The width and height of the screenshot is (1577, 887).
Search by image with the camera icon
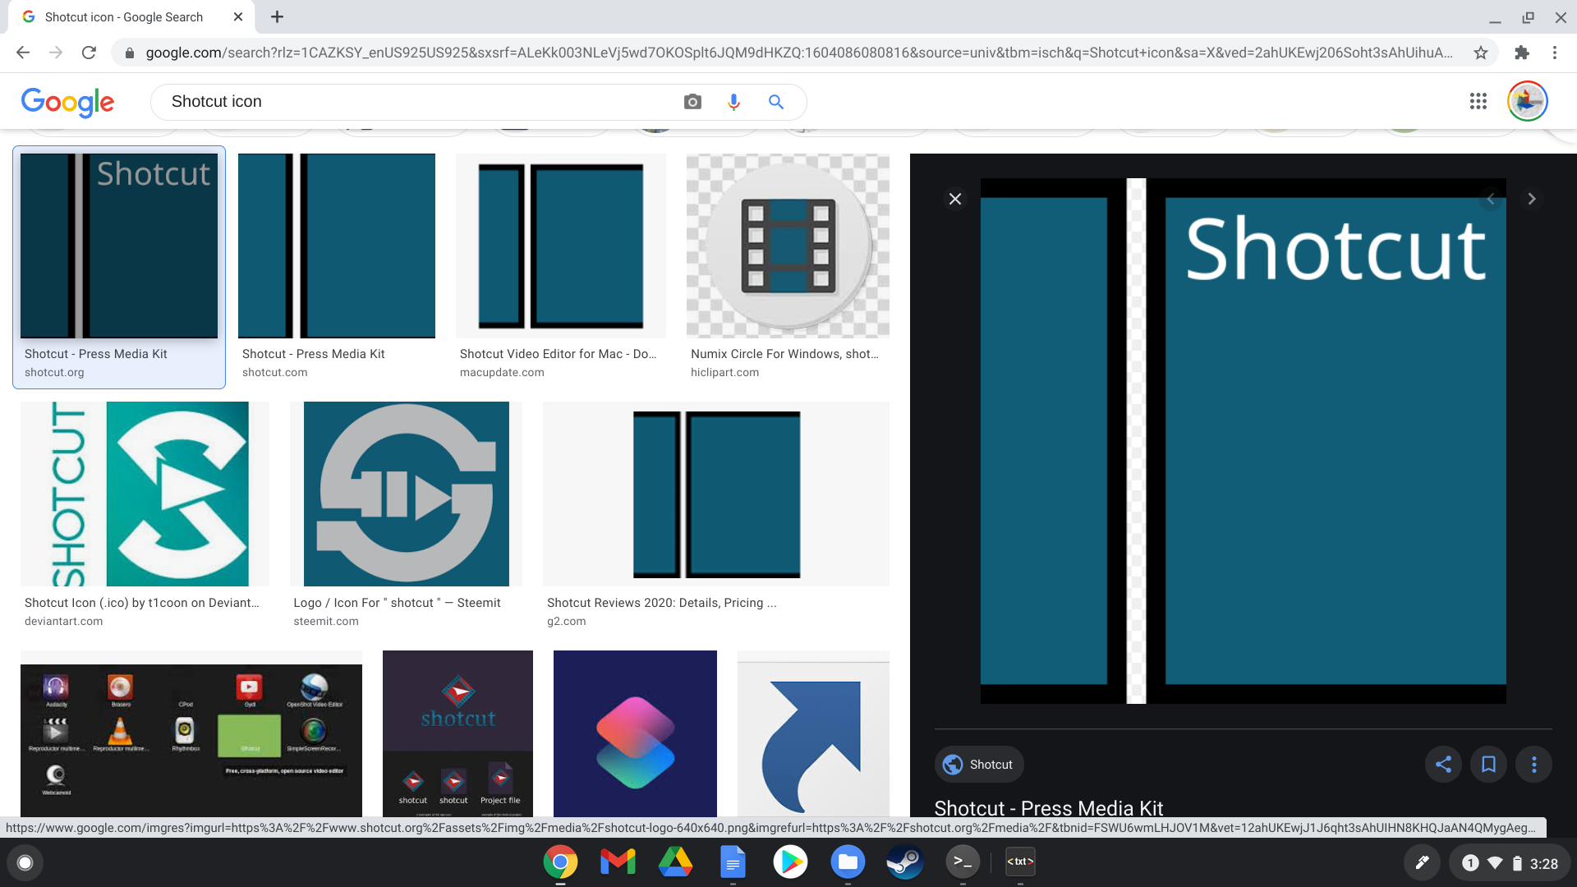(692, 102)
